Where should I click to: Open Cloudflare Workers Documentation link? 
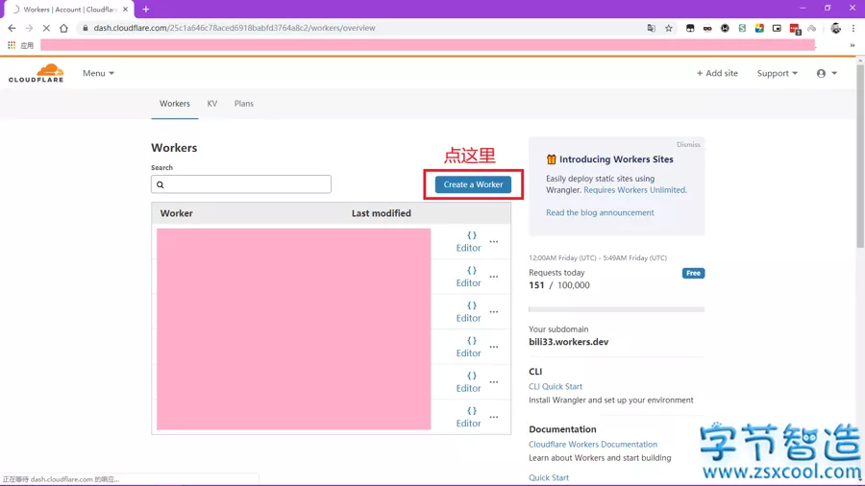point(592,445)
